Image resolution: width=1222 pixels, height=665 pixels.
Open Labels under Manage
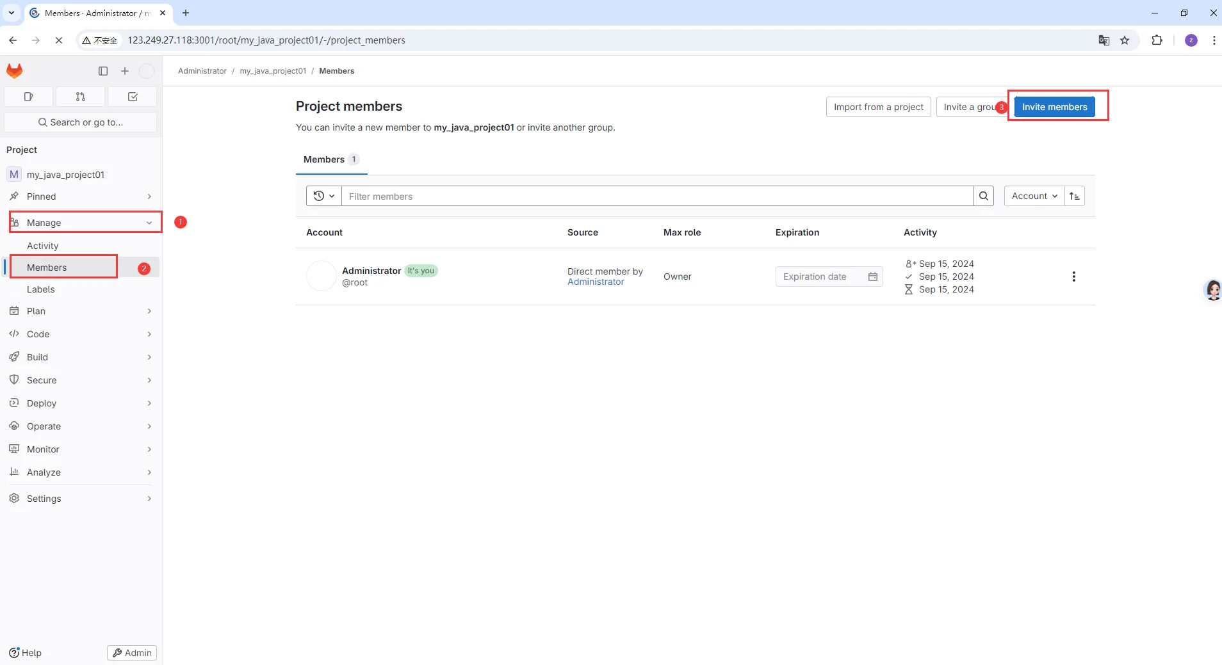tap(41, 289)
